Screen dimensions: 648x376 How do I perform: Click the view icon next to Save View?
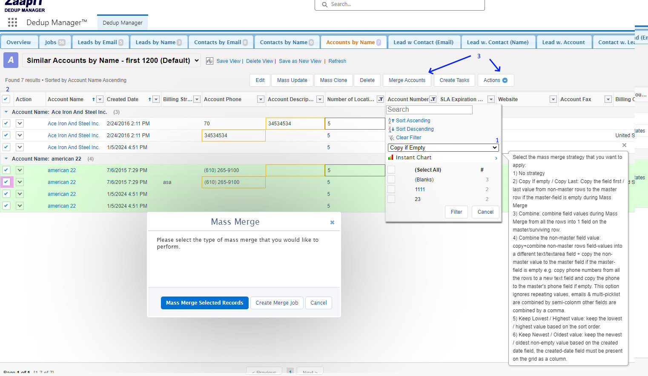pos(209,61)
